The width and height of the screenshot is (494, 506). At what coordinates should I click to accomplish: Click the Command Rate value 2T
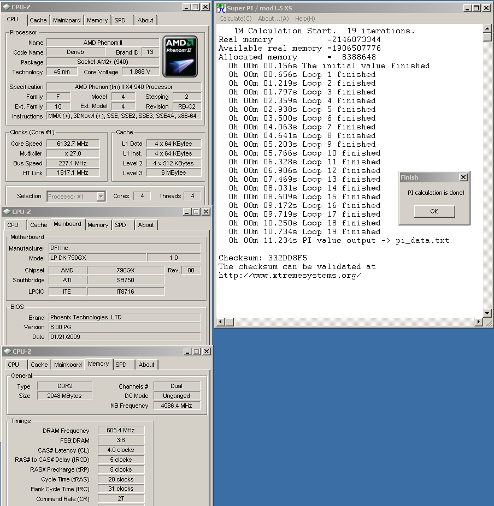121,498
